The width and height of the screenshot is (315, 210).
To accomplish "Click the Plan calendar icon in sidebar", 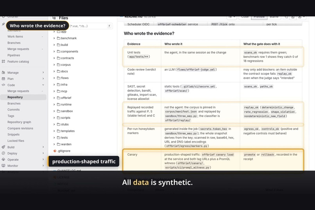I will click(x=4, y=79).
